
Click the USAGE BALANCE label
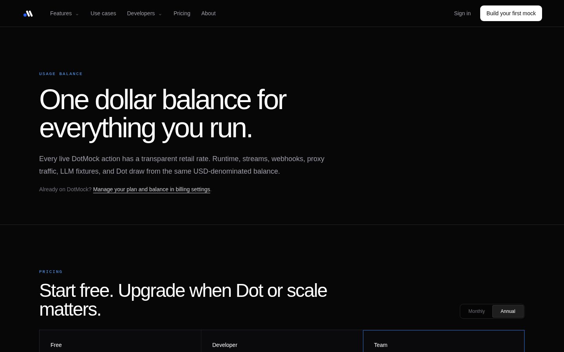pos(61,74)
